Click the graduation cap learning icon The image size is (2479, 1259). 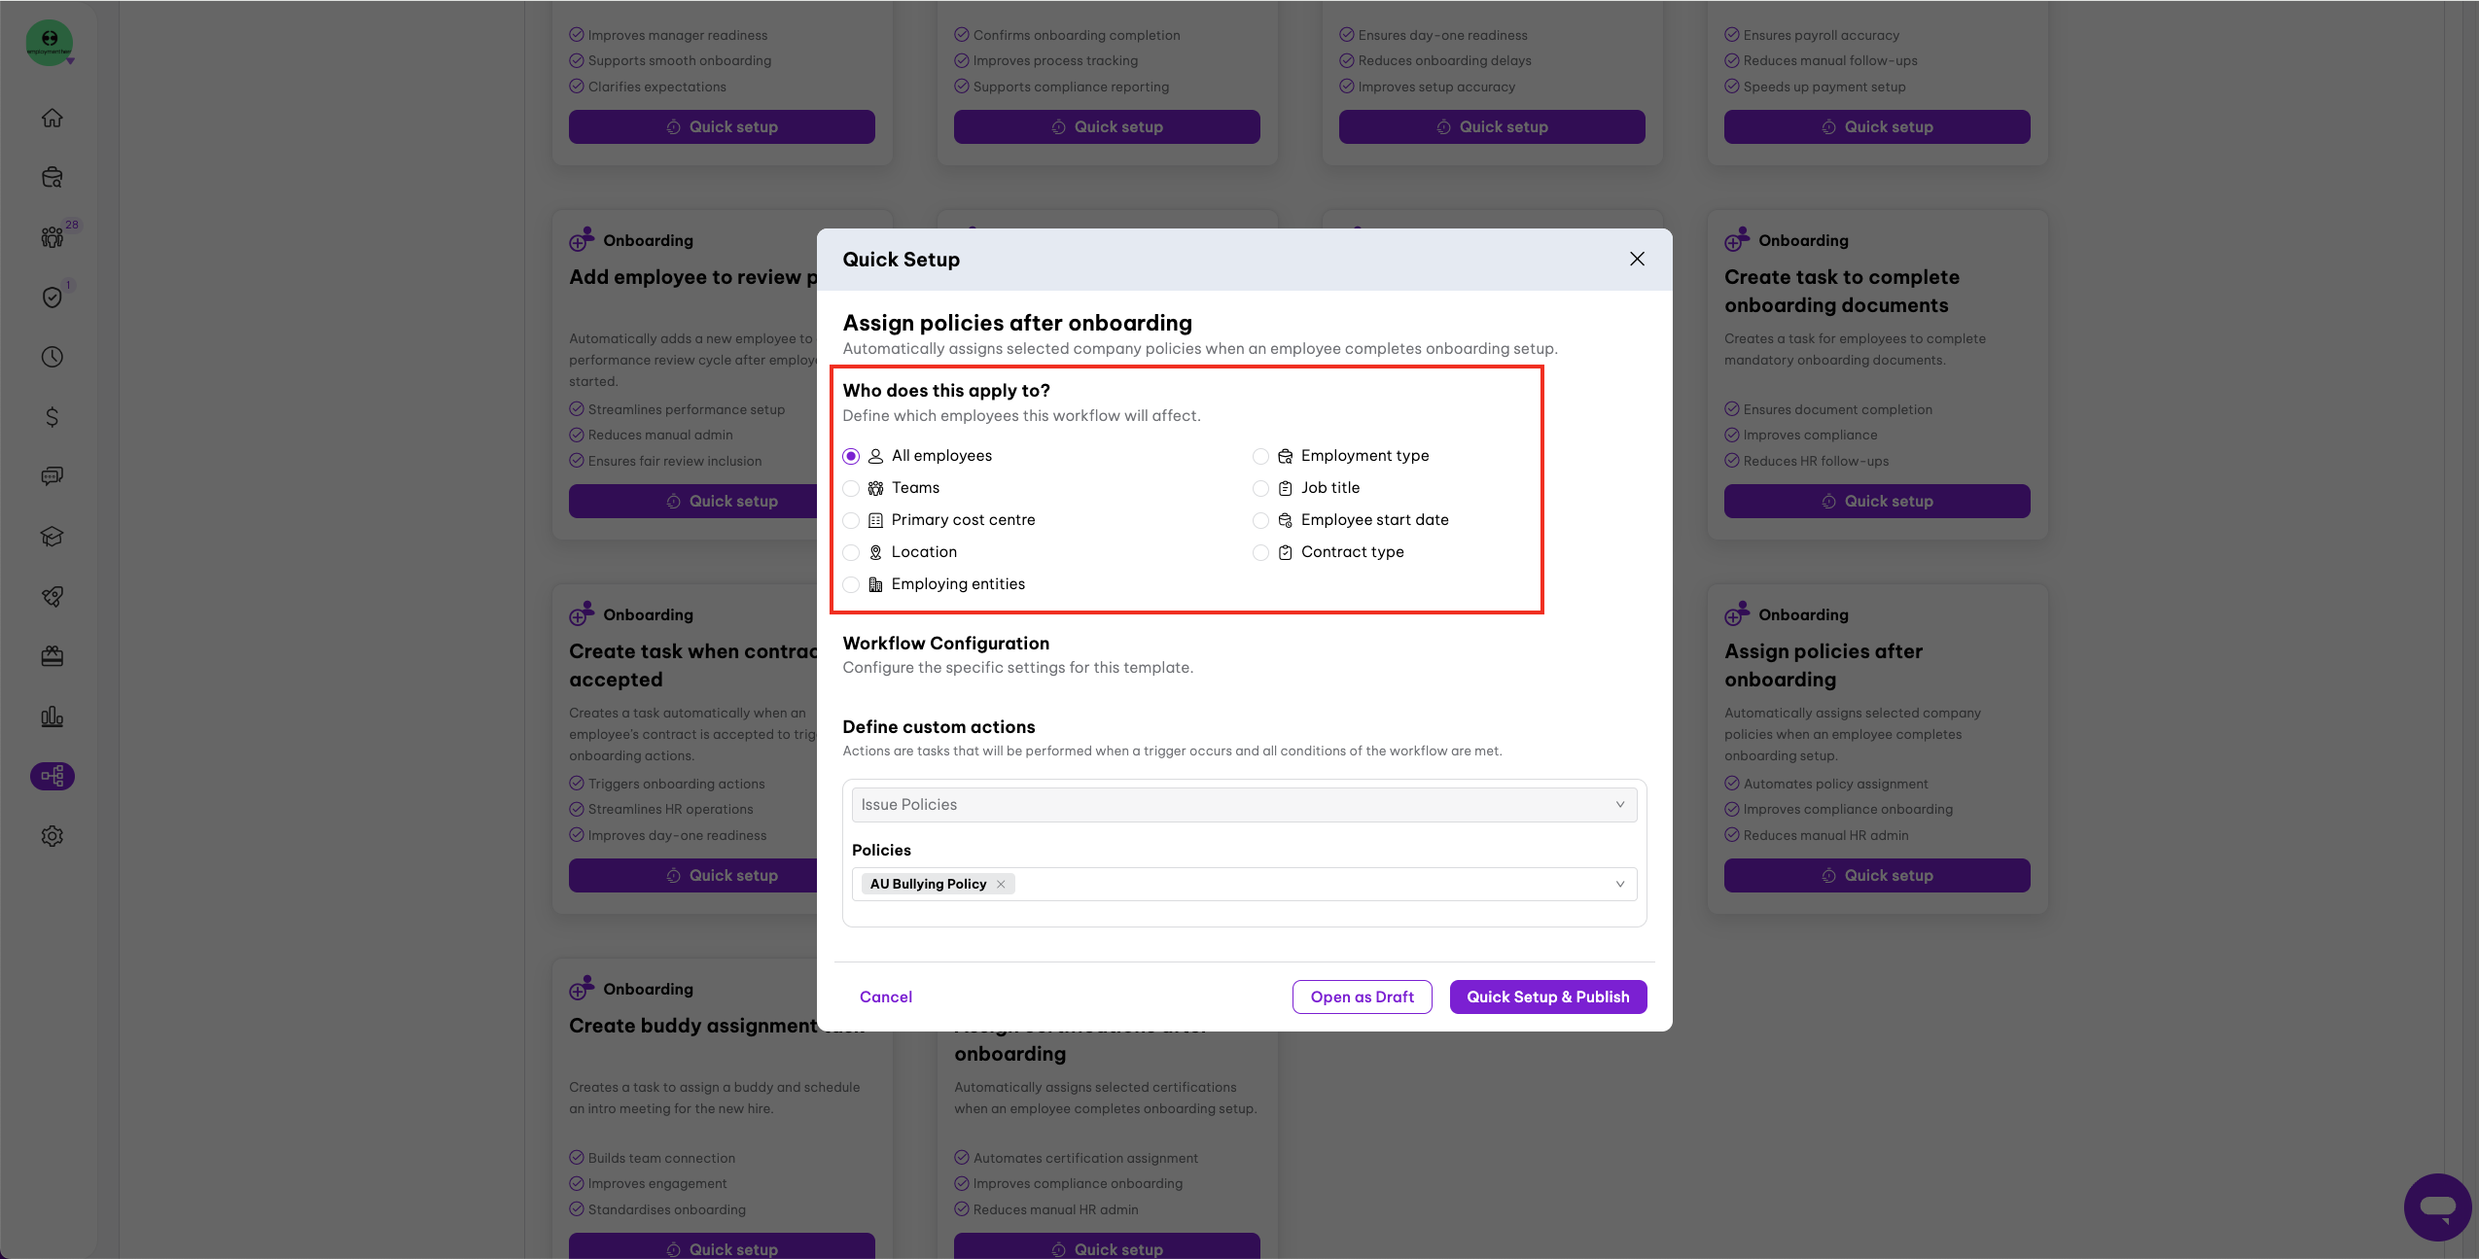[53, 537]
